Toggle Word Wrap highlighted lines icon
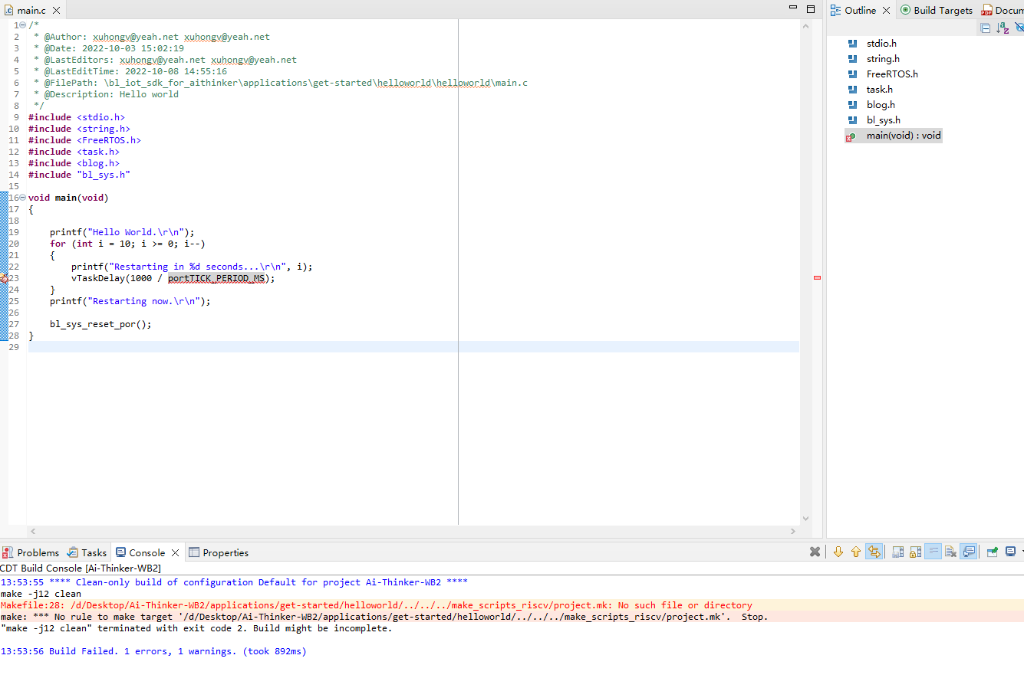Viewport: 1024px width, 688px height. [x=933, y=552]
